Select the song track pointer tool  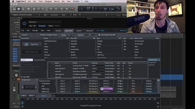[22, 103]
